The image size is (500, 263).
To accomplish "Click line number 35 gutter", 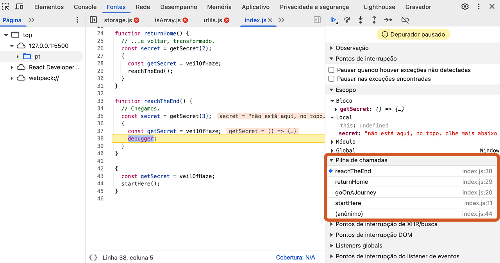I will [x=100, y=116].
